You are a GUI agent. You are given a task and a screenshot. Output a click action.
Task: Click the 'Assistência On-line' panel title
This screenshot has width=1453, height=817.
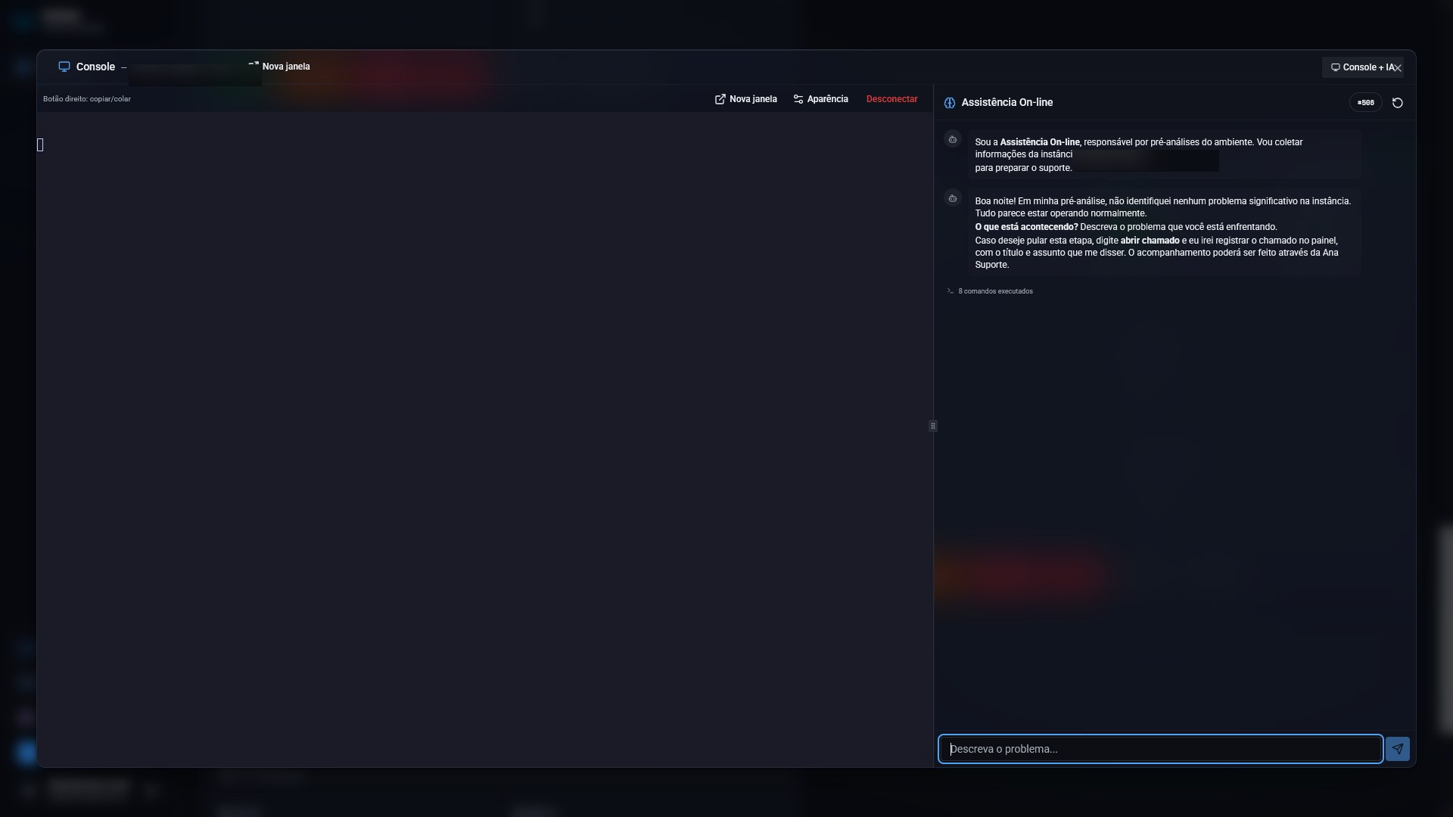coord(1007,103)
